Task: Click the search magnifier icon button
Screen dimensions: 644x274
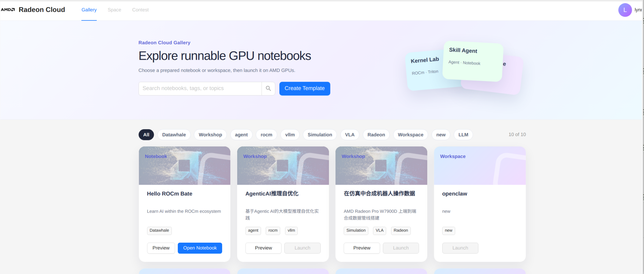Action: pos(268,88)
